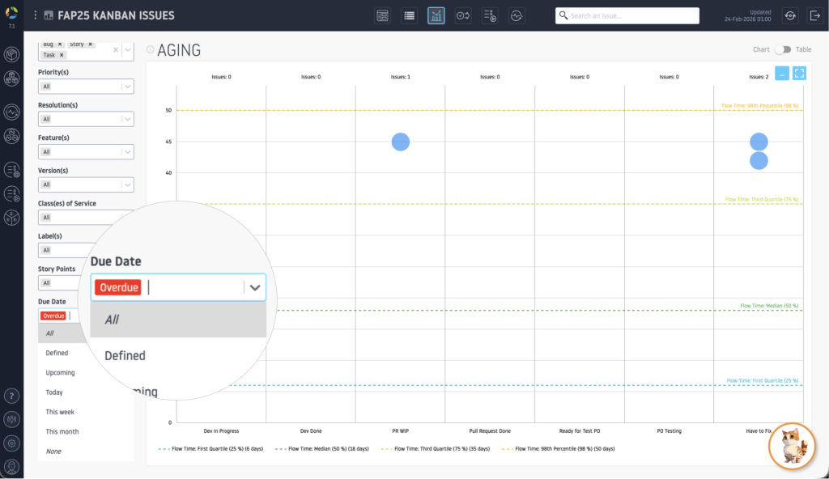
Task: Remove the Bug filter tag
Action: (x=60, y=44)
